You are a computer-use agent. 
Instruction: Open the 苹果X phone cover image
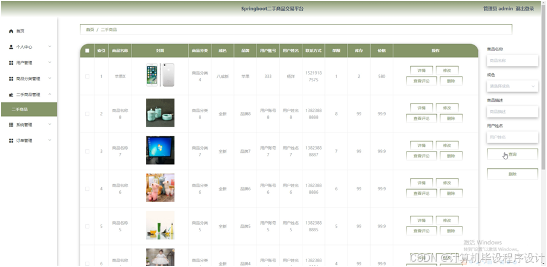point(160,75)
